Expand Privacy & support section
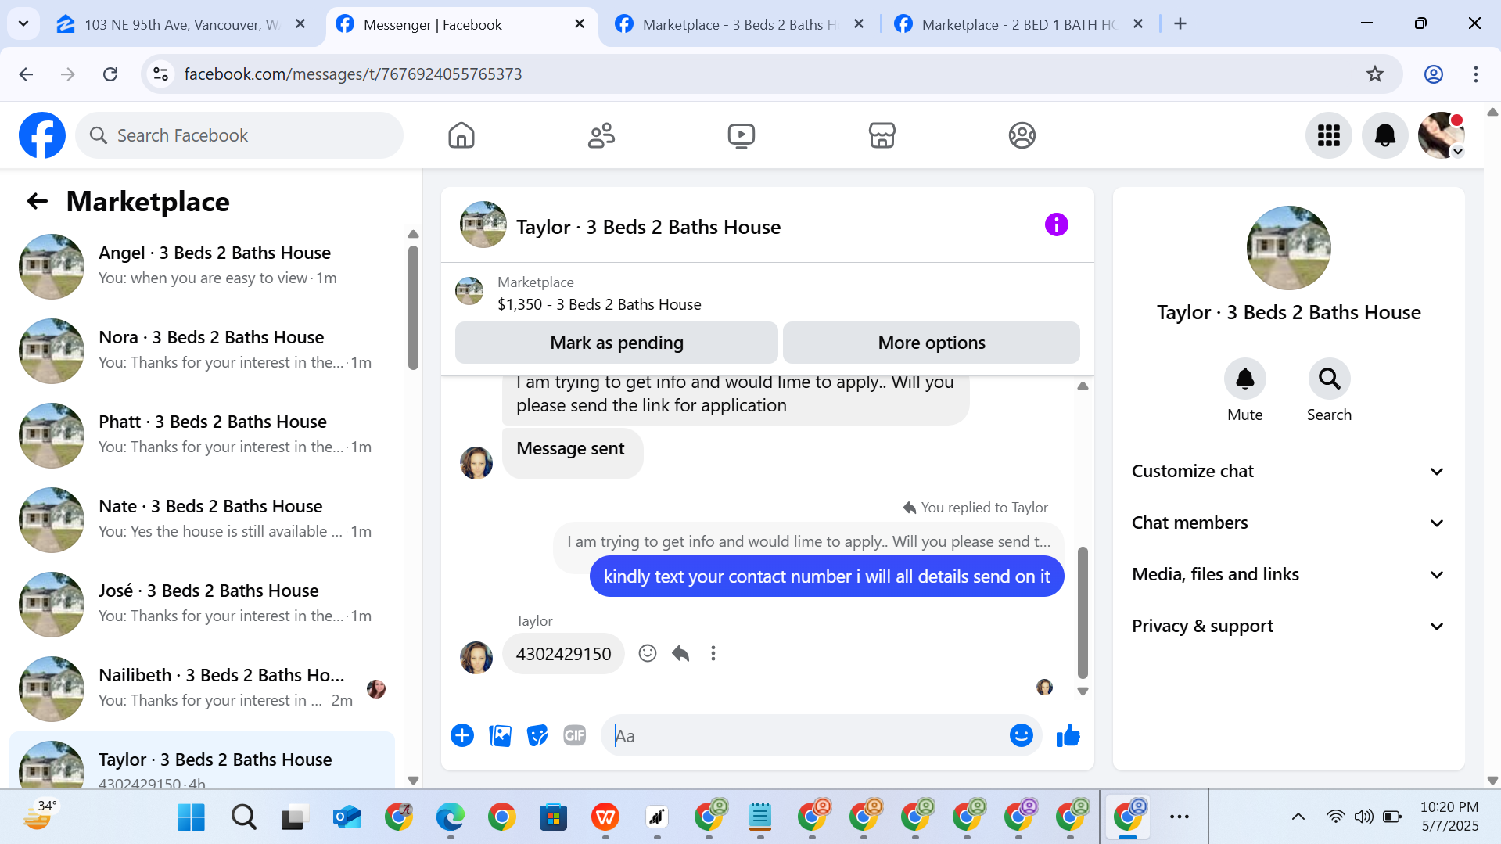1501x844 pixels. [x=1287, y=627]
